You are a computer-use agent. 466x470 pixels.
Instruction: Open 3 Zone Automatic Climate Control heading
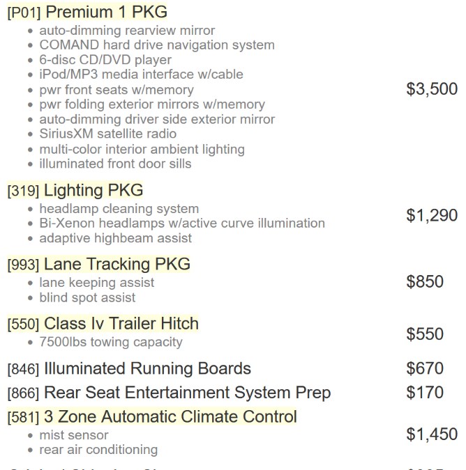170,416
